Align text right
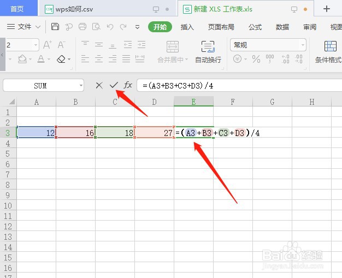342x278 pixels. click(113, 59)
